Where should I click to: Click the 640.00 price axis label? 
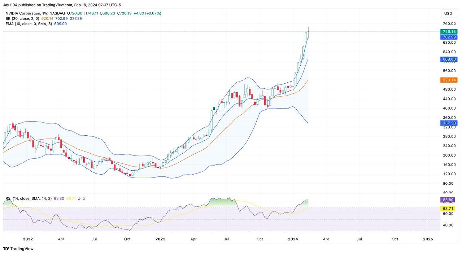pos(449,52)
